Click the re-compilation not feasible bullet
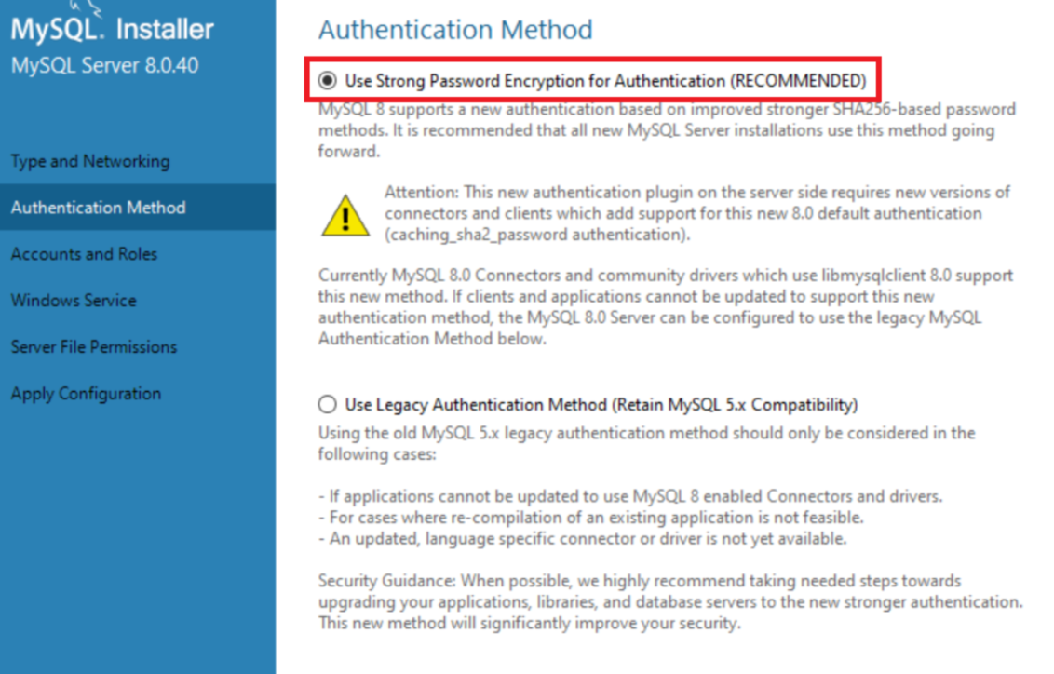 (591, 518)
